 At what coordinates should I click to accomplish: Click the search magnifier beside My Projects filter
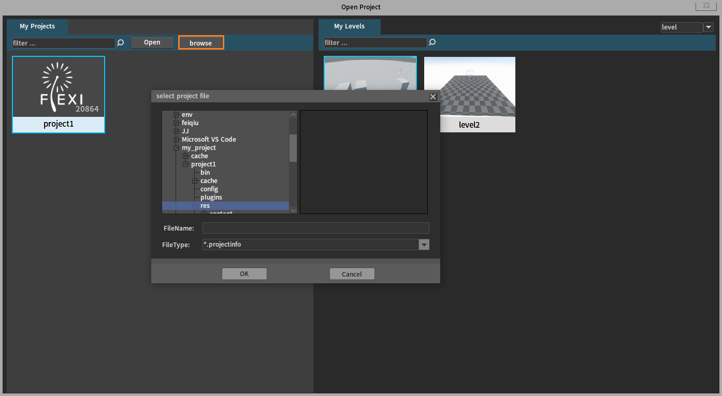(x=121, y=43)
